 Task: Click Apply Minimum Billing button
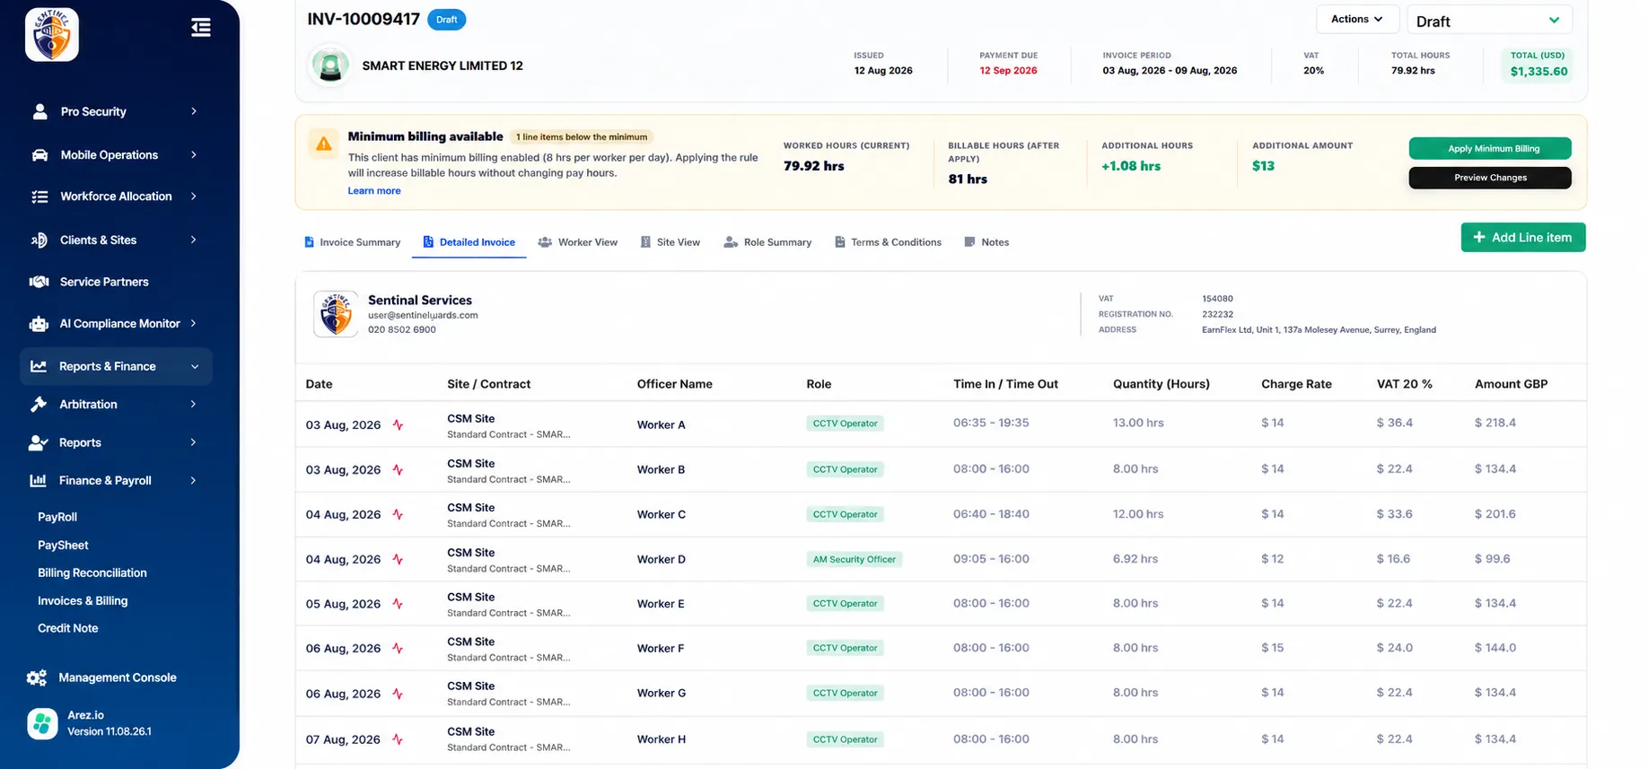[x=1490, y=148]
